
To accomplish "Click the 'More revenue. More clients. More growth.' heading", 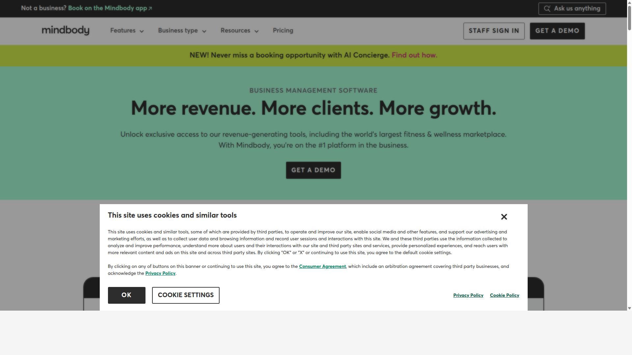I will pyautogui.click(x=313, y=108).
